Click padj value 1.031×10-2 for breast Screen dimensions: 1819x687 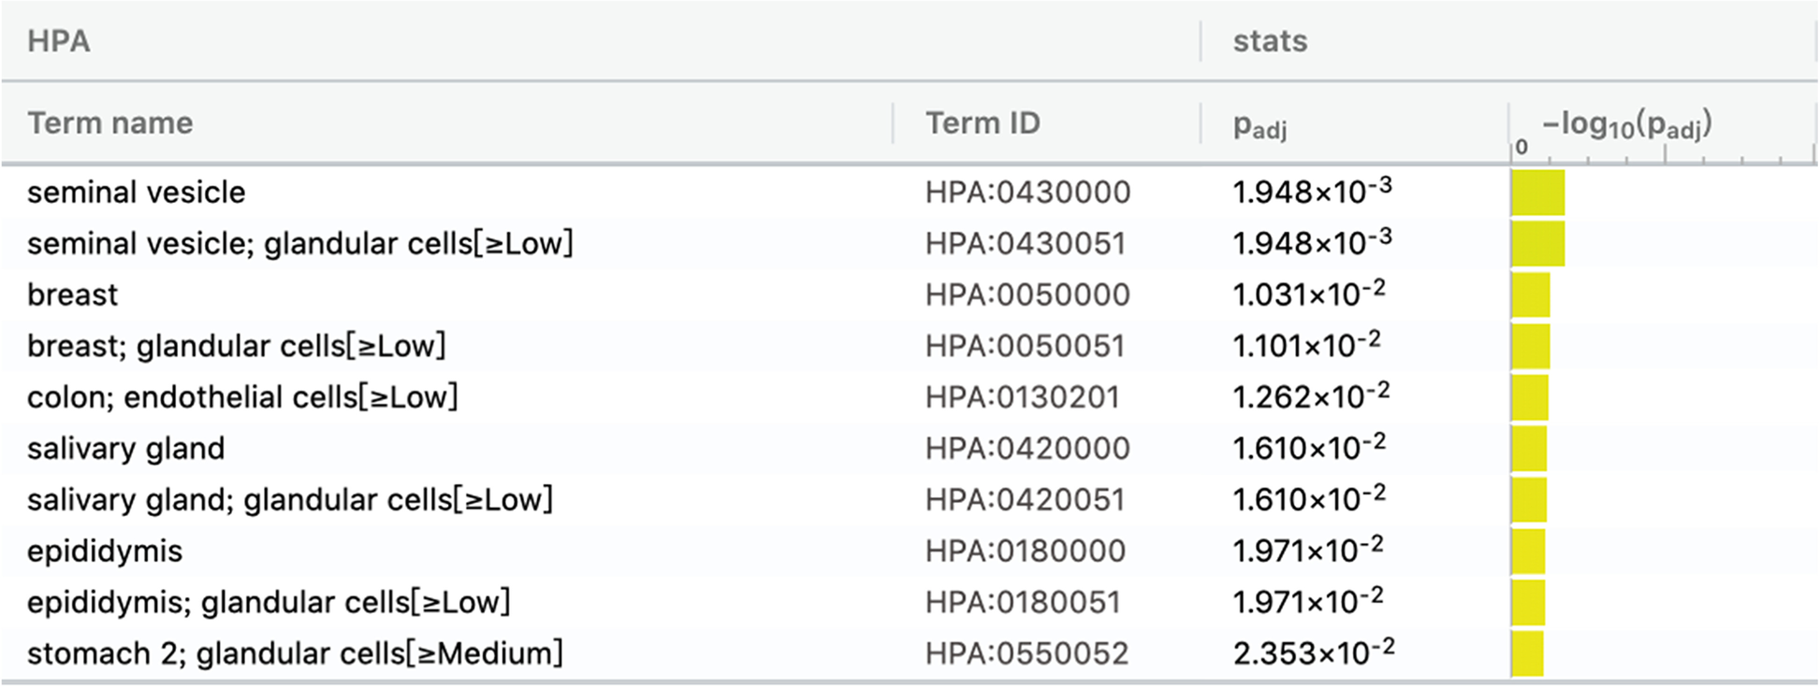coord(1309,293)
